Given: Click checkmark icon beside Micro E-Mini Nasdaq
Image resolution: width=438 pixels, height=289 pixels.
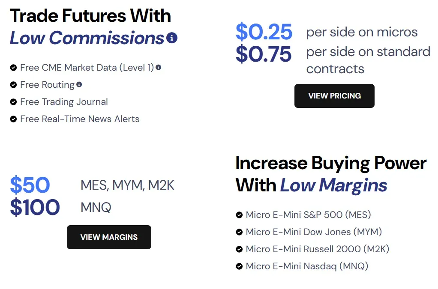Looking at the screenshot, I should tap(239, 266).
